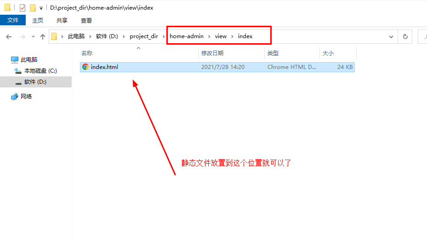Click the C: drive icon in sidebar

[x=18, y=71]
